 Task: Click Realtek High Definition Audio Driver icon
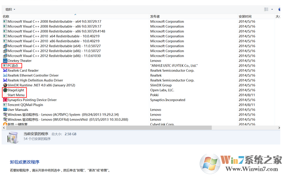click(5, 80)
